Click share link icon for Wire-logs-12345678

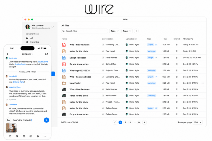point(177,70)
